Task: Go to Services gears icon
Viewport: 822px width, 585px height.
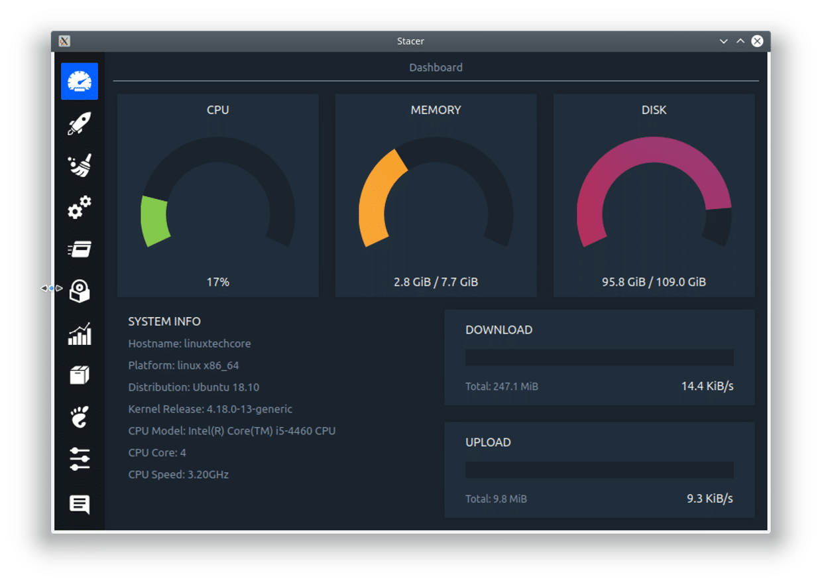Action: click(x=80, y=208)
